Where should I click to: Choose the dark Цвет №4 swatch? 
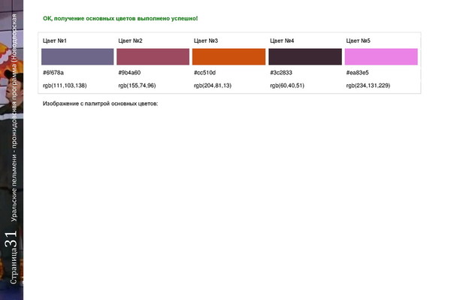pyautogui.click(x=305, y=56)
